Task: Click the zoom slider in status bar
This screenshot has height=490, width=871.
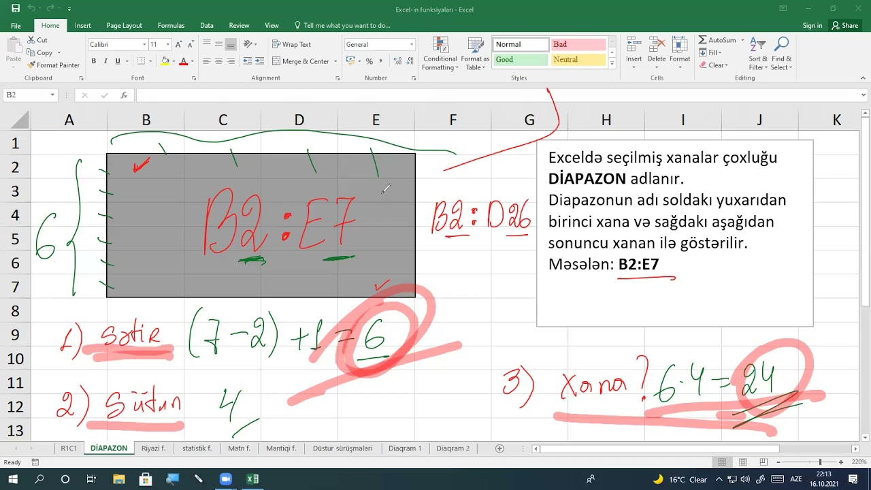Action: pos(820,462)
